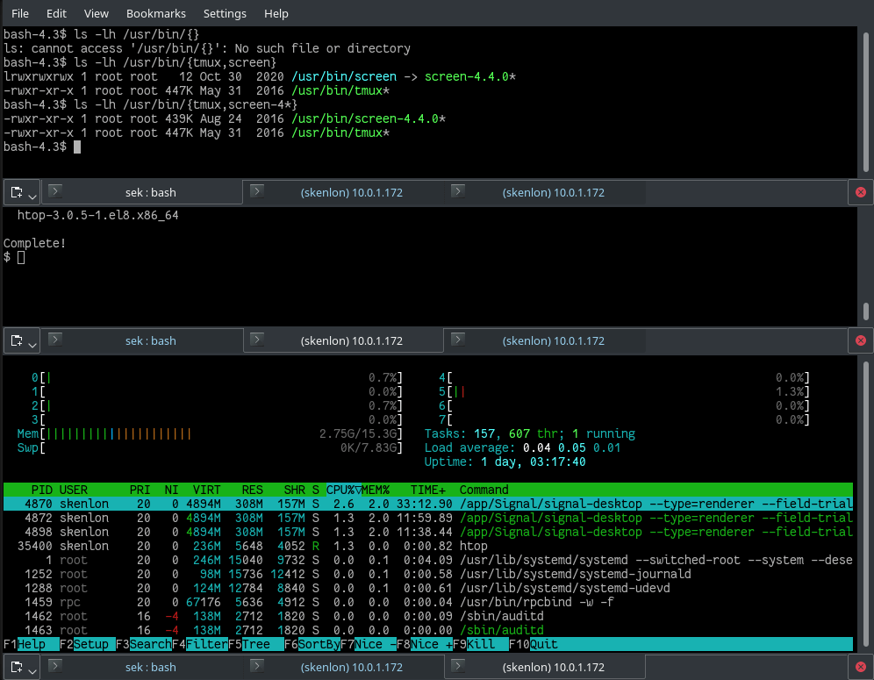Click the arrow icon on the top "(skenlon) 10.0.1.172" tab
Image resolution: width=874 pixels, height=680 pixels.
coord(257,191)
